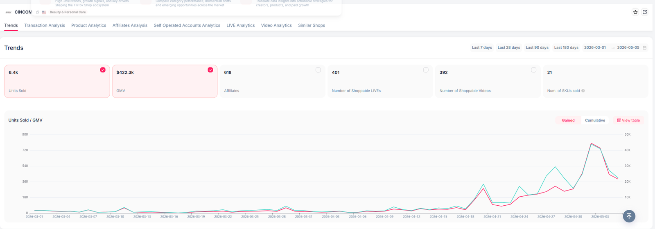Uncheck the Units Sold metric checkbox
Screen dimensions: 655x229
pyautogui.click(x=103, y=70)
